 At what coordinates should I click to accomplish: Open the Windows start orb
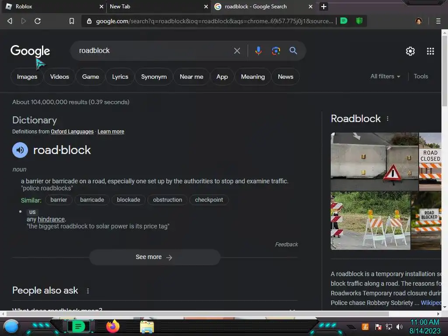(x=11, y=327)
